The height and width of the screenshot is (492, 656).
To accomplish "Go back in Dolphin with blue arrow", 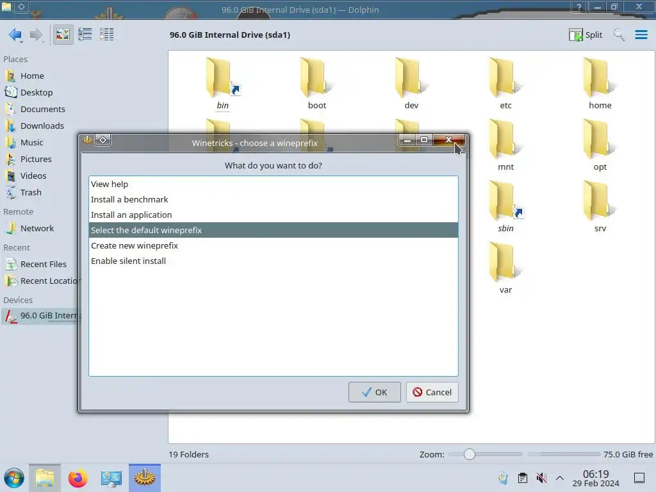I will (15, 35).
